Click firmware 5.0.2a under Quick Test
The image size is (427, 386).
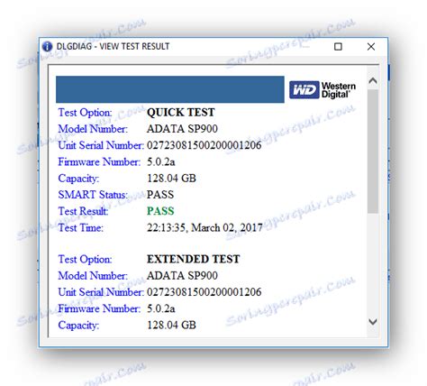coord(160,161)
